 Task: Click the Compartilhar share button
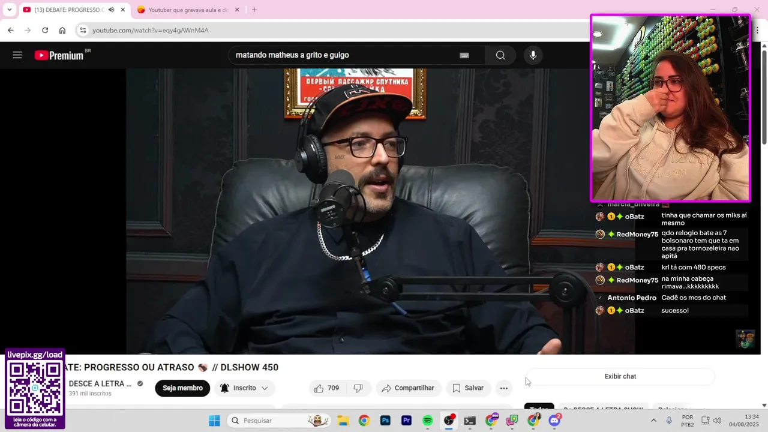(x=408, y=388)
